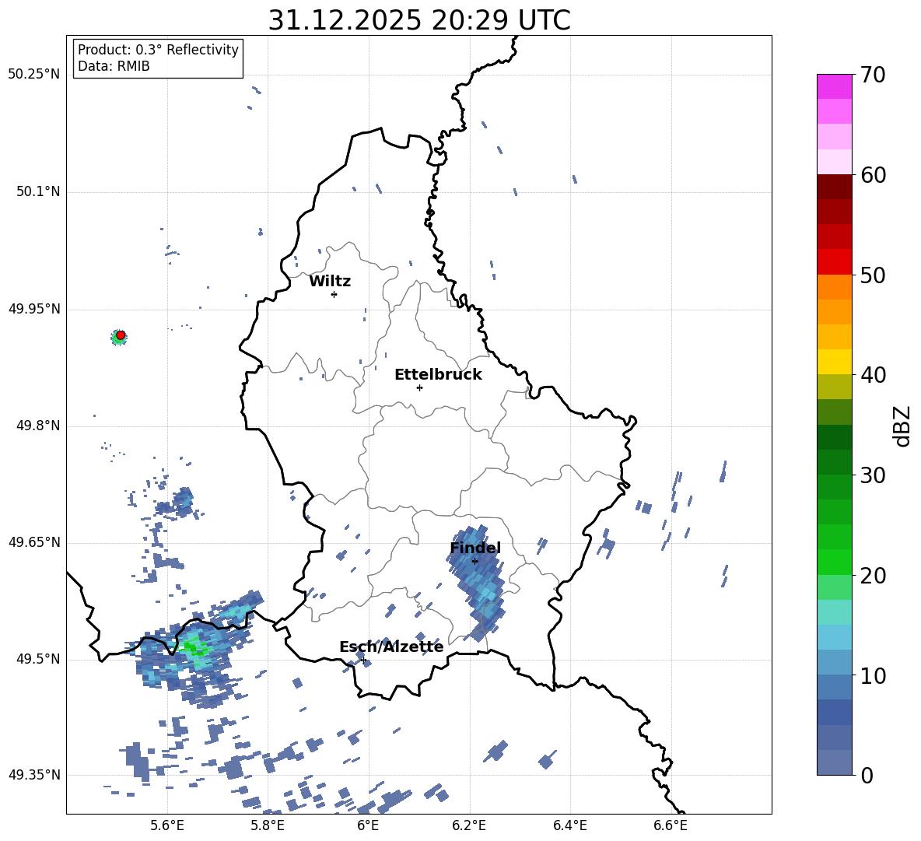Screen dimensions: 921x841
Task: Pick the dark maroon swatch below 60 dBZ
Action: click(x=834, y=187)
